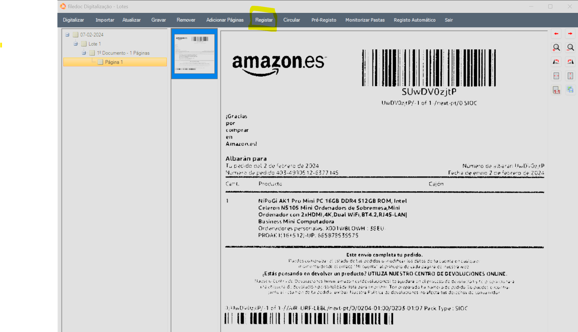
Task: Click the top barcode in document preview
Action: (429, 68)
